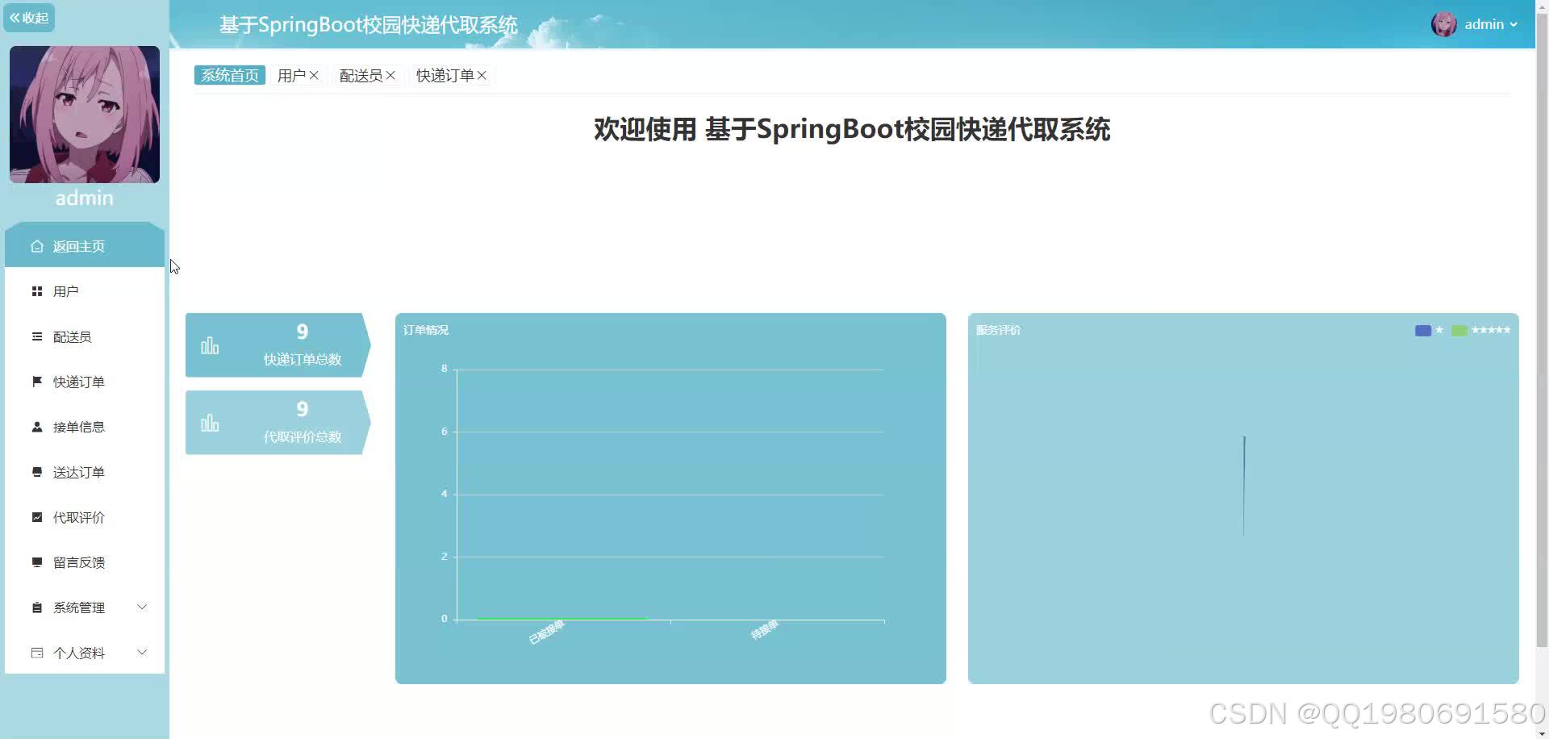
Task: Collapse the sidebar with 收起 button
Action: (x=29, y=18)
